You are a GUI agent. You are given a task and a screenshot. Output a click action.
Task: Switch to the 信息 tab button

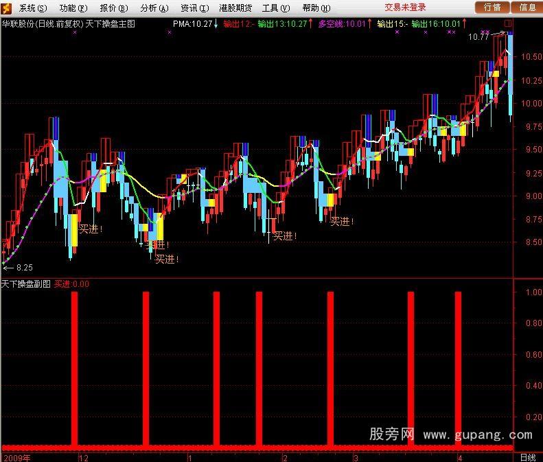tap(527, 8)
